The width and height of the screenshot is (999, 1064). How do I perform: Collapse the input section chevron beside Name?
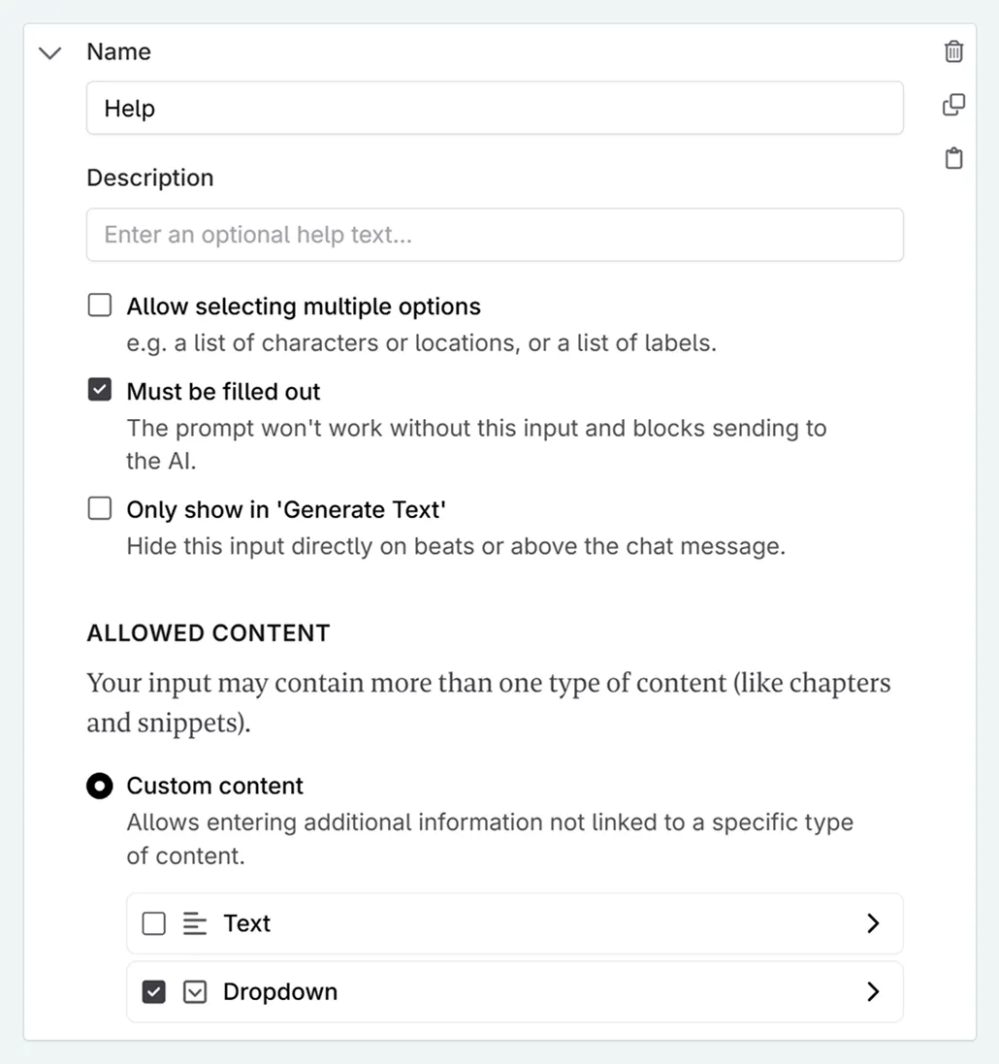coord(49,52)
